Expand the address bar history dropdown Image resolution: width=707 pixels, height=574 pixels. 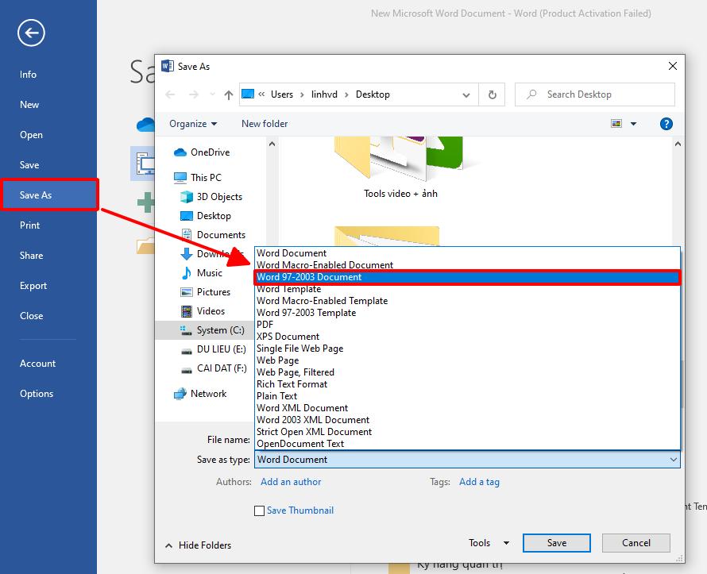466,95
